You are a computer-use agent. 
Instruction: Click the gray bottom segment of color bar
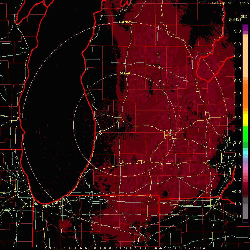[x=245, y=214]
